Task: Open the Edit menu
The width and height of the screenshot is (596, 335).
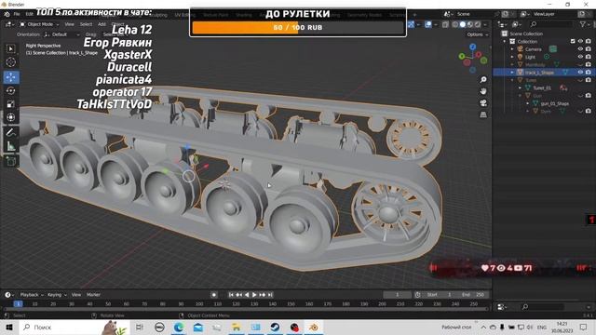Action: point(30,14)
